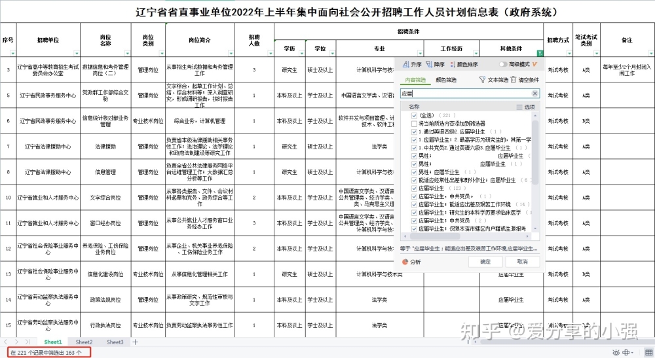655x358 pixels.
Task: Click the 中 input language indicator
Action: [x=627, y=353]
